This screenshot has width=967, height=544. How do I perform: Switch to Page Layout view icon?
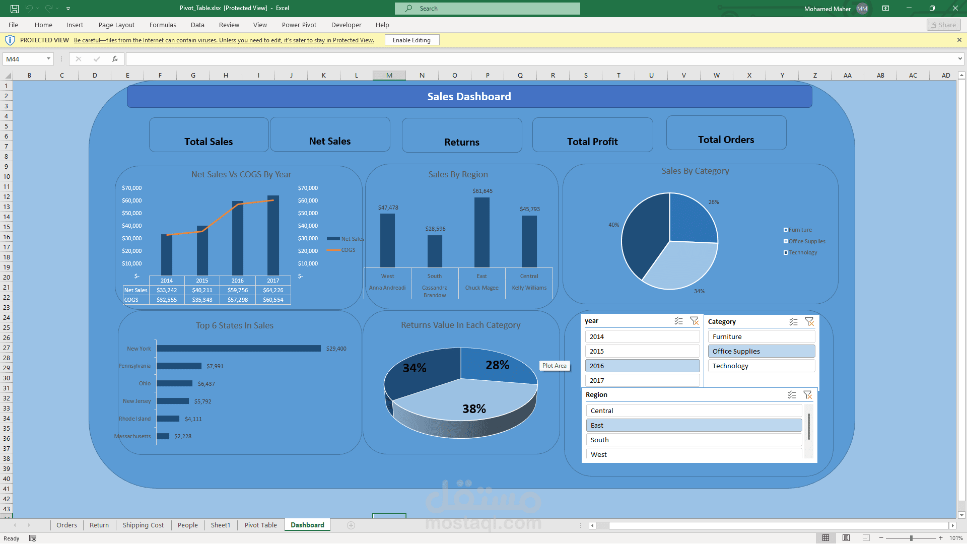click(846, 538)
